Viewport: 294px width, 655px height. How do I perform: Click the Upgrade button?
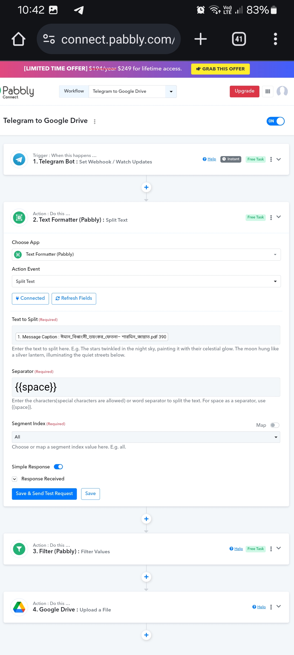(x=244, y=91)
